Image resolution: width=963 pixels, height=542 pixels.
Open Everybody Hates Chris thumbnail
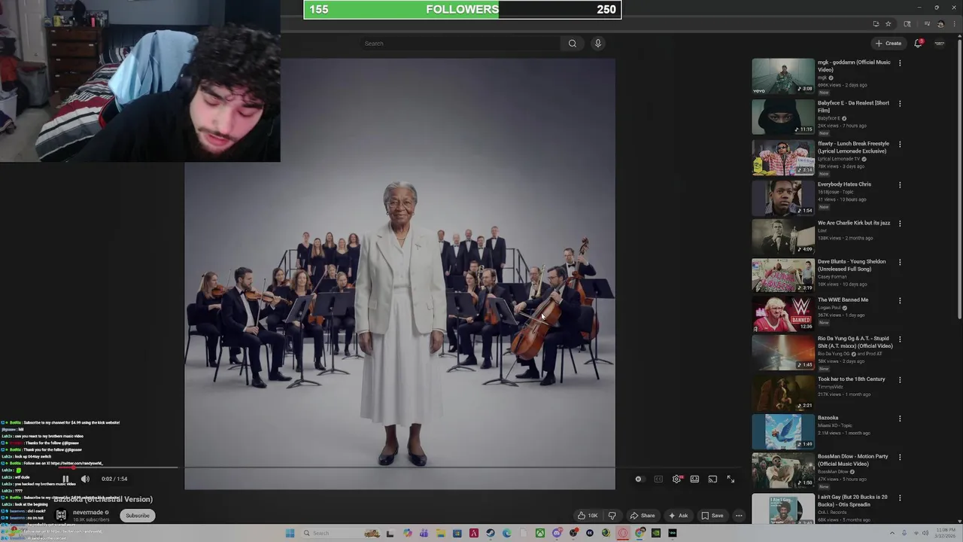[x=783, y=198]
